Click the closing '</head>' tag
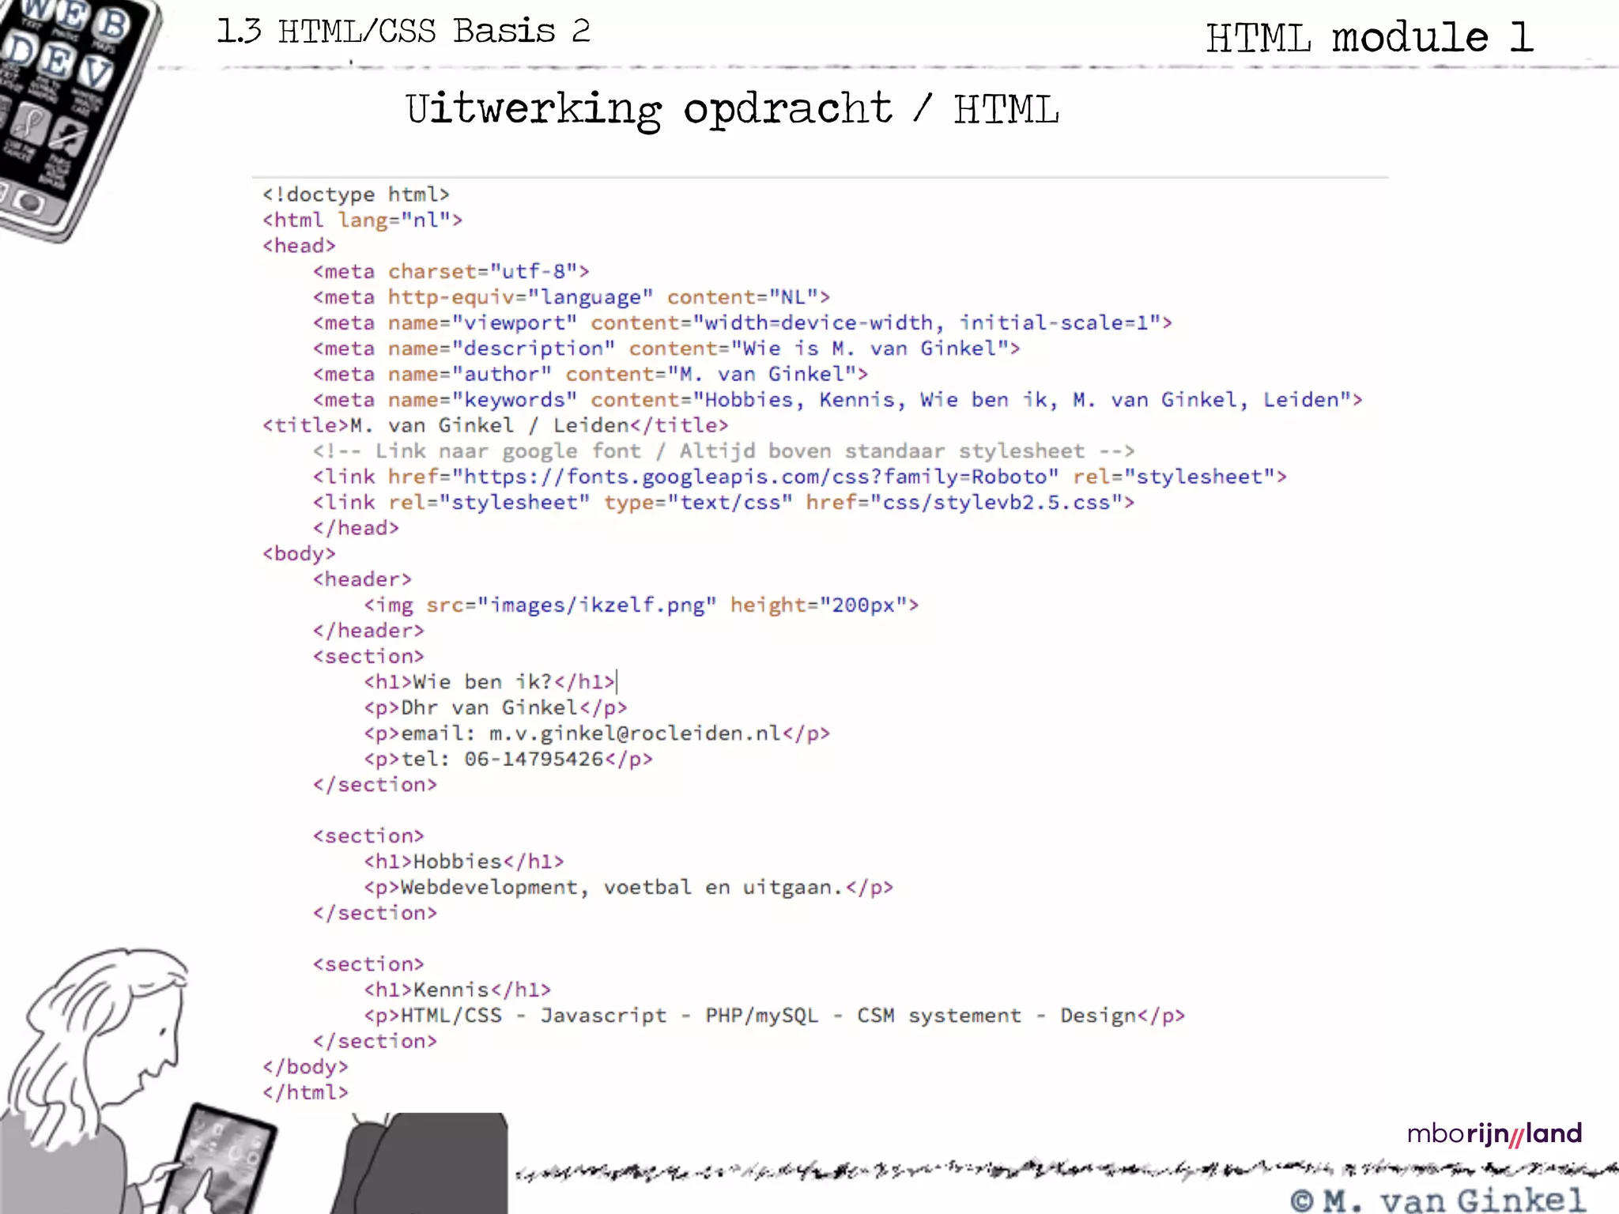 tap(356, 528)
